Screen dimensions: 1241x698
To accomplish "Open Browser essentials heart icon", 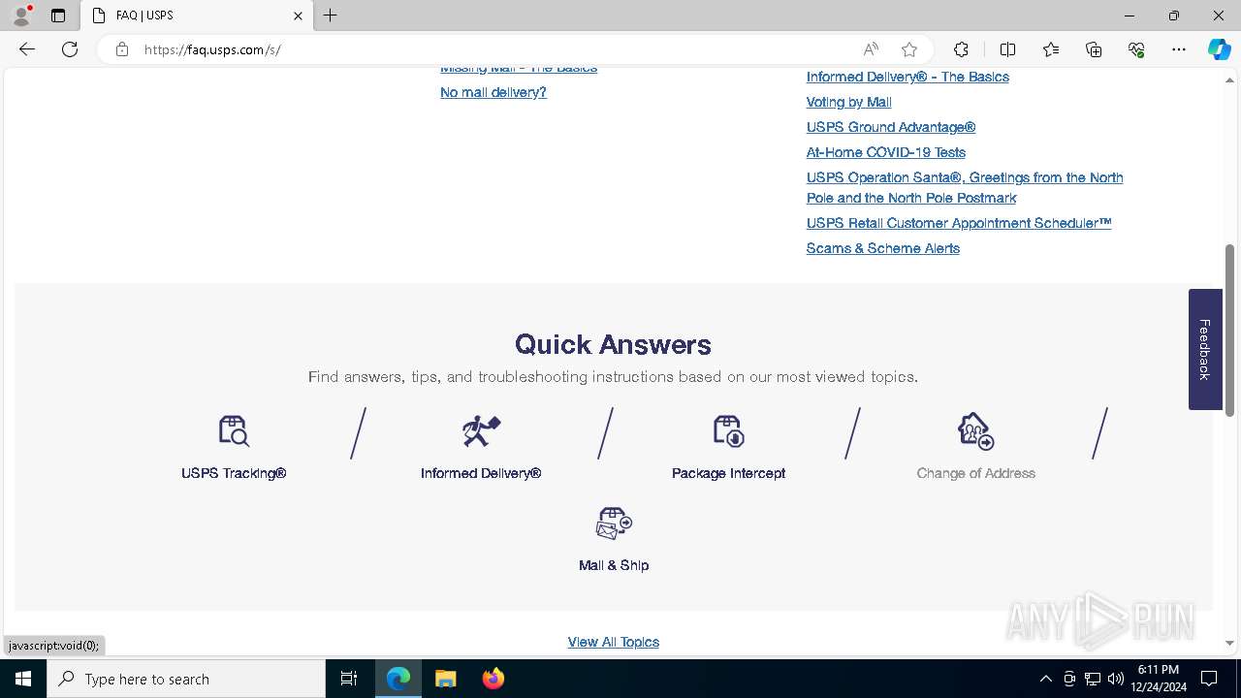I will (1136, 49).
